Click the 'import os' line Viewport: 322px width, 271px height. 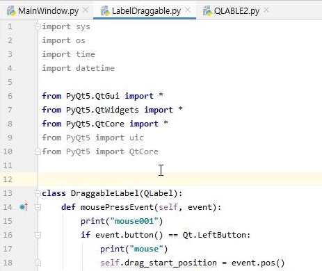click(63, 40)
